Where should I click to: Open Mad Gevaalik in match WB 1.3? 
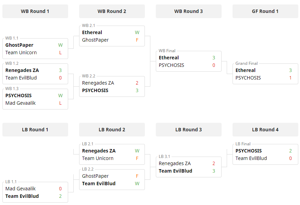(21, 103)
